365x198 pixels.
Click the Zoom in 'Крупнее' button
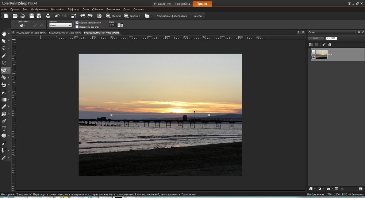coord(132,16)
